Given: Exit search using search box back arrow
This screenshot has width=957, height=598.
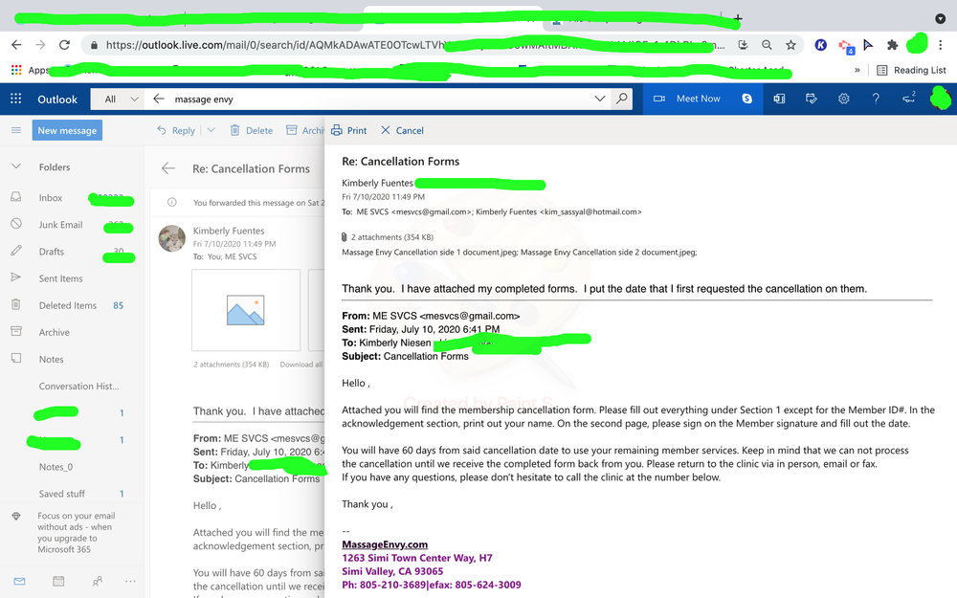Looking at the screenshot, I should click(159, 99).
